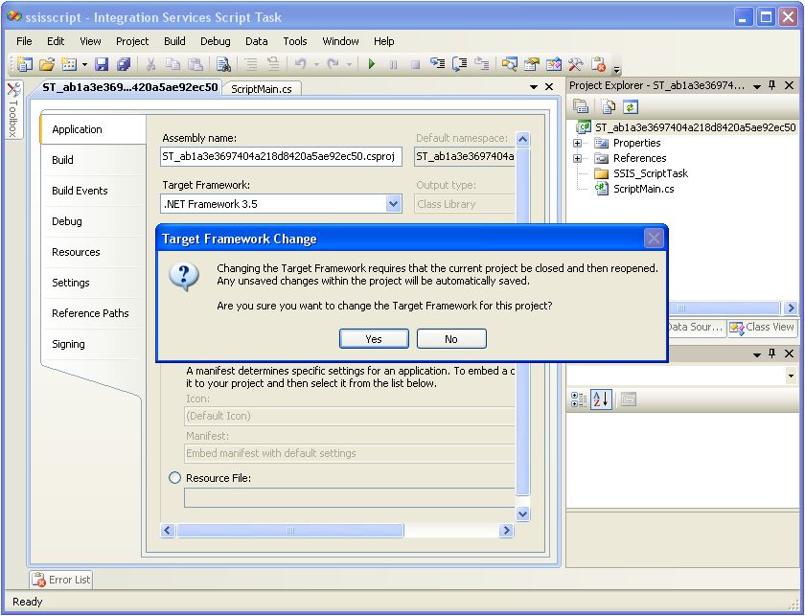Click the New Project toolbar icon
Image resolution: width=805 pixels, height=616 pixels.
[x=24, y=63]
